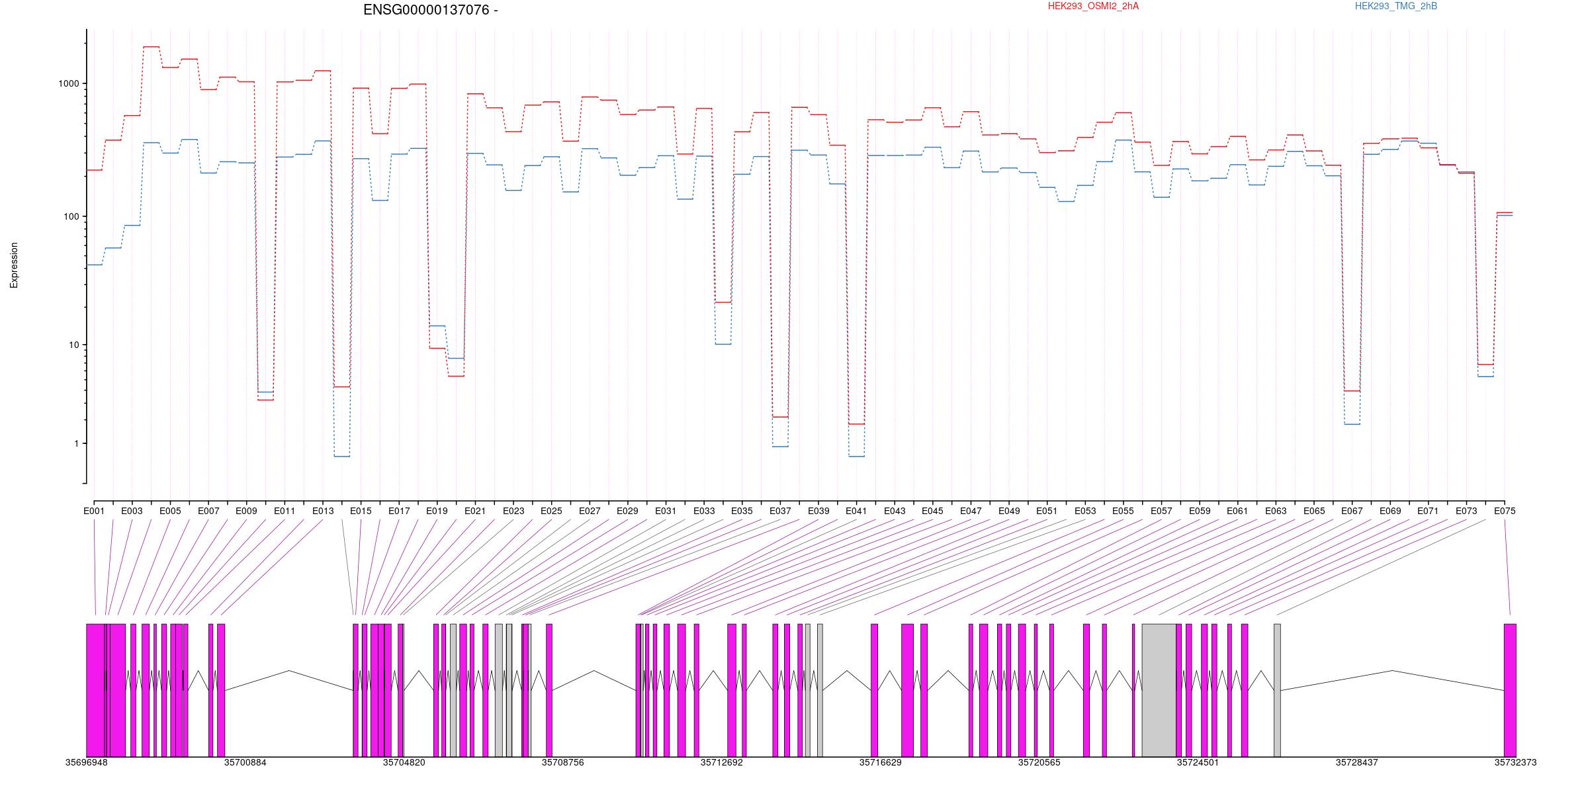Click exon label E075

click(1505, 511)
